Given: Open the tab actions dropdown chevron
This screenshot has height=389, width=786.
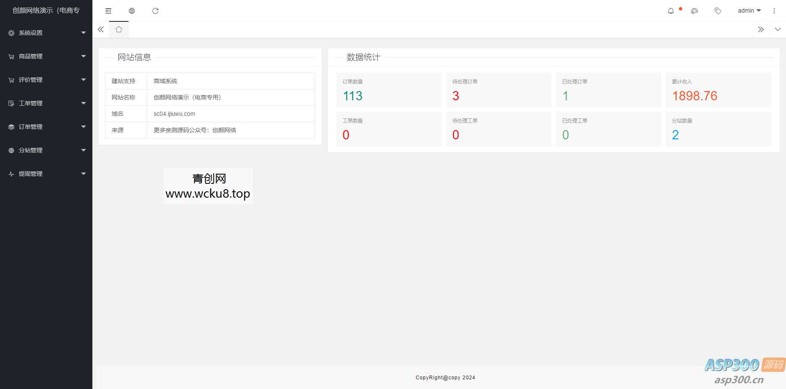Looking at the screenshot, I should 778,29.
